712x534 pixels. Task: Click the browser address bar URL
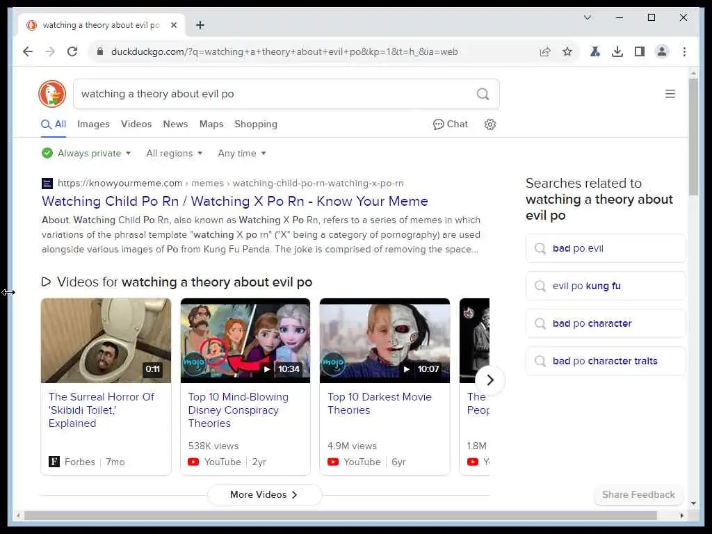coord(284,51)
